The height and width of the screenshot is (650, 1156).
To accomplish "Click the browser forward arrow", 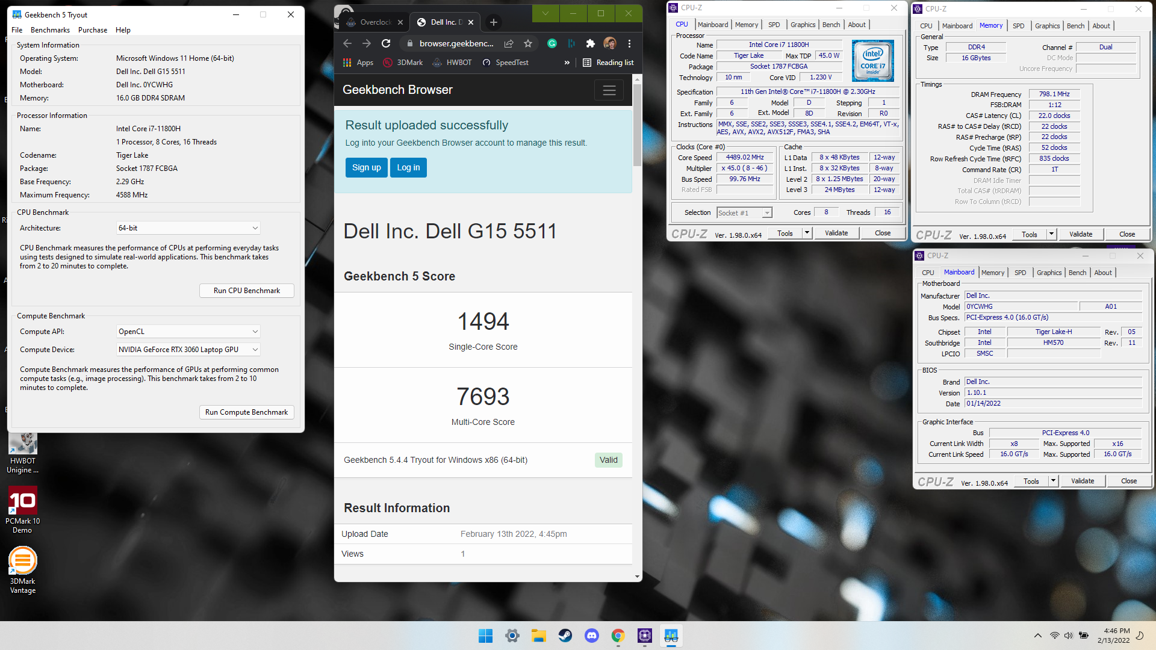I will 367,43.
